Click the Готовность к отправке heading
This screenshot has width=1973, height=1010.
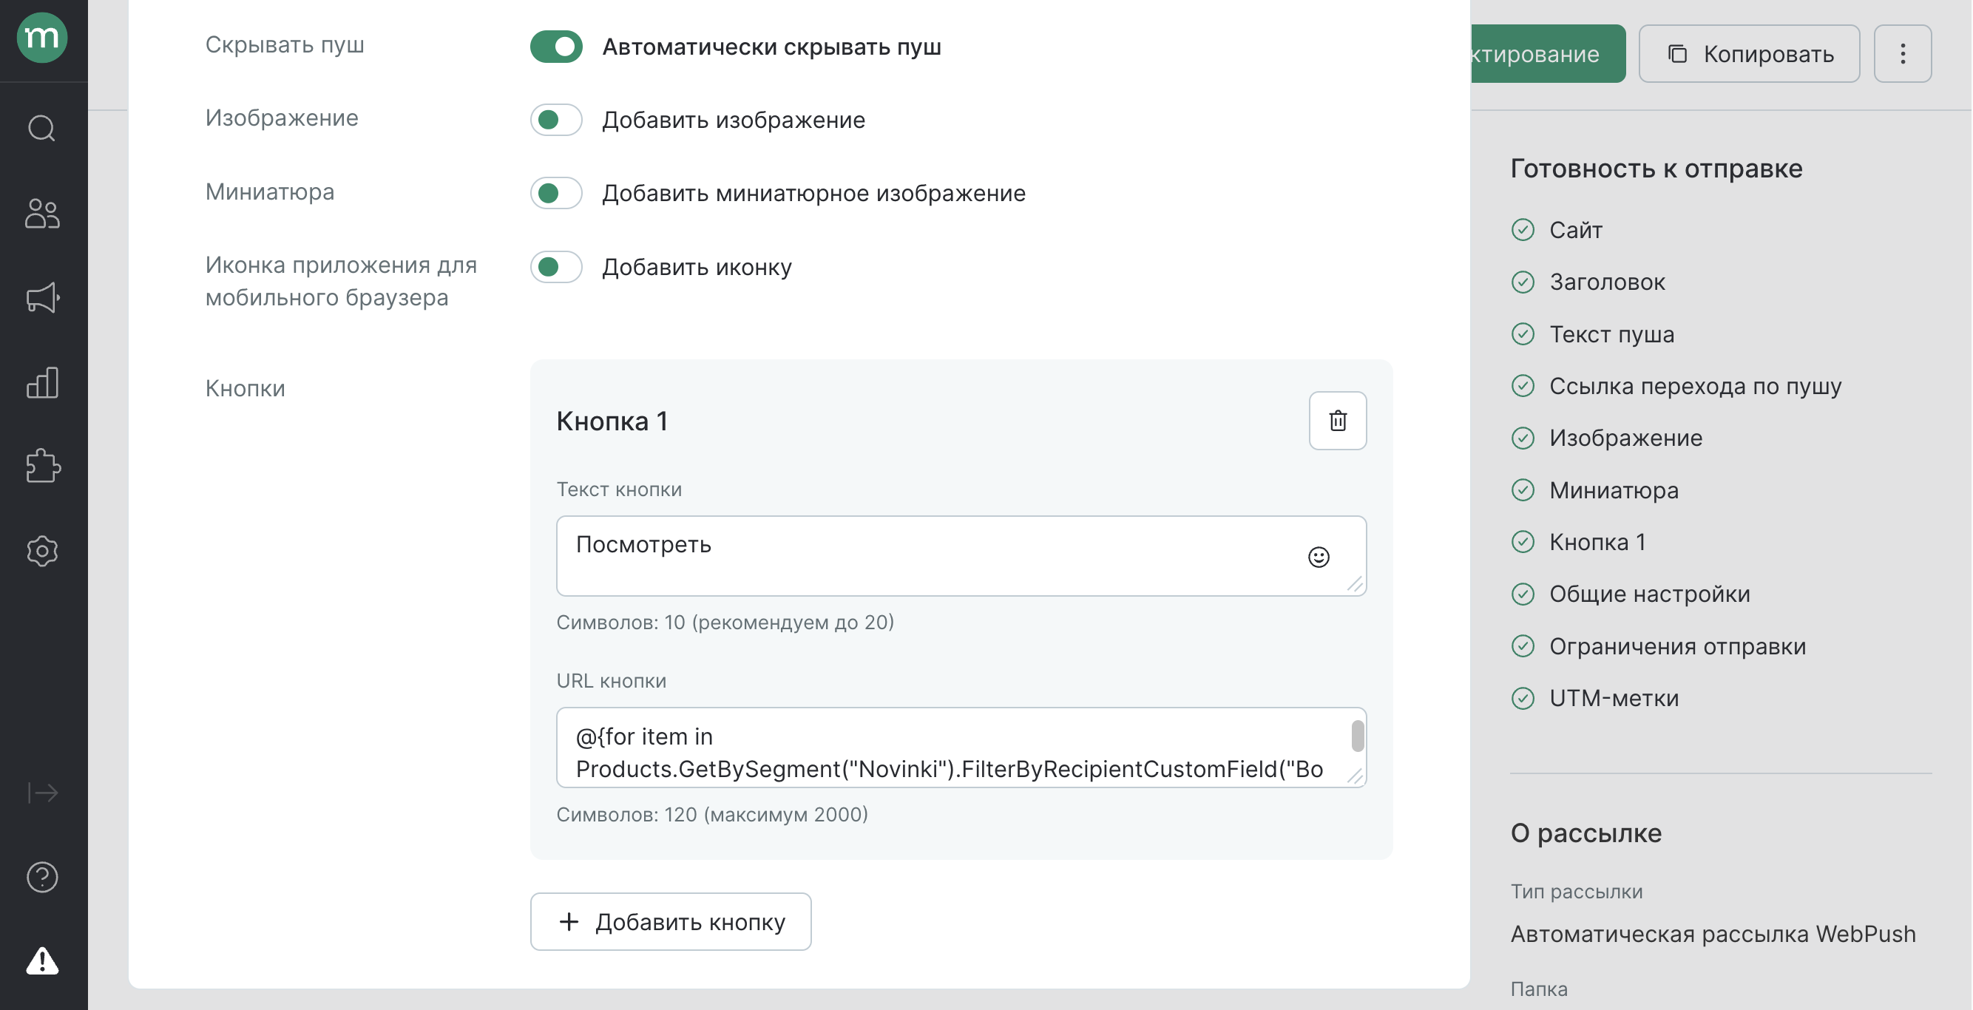tap(1656, 169)
